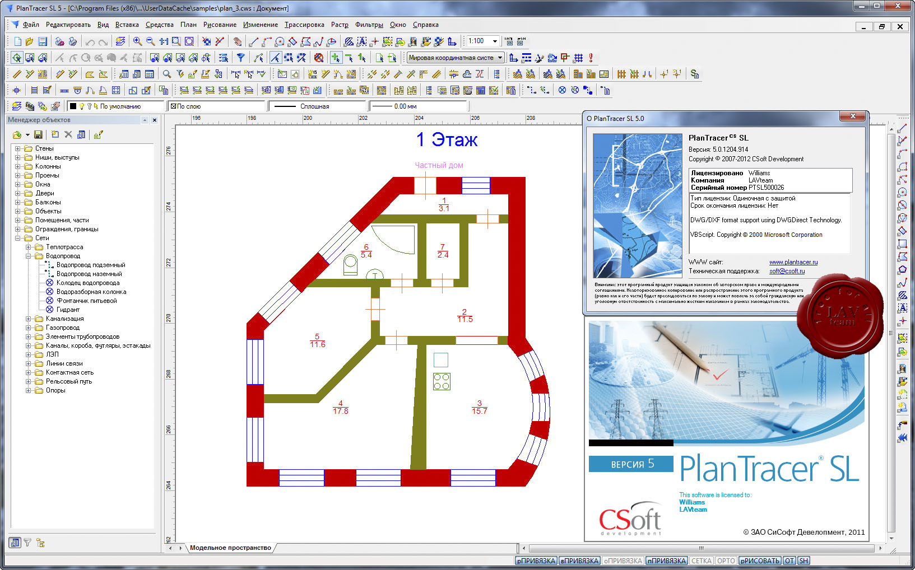The width and height of the screenshot is (915, 570).
Task: Select Колодец водопровода tree item
Action: 88,283
